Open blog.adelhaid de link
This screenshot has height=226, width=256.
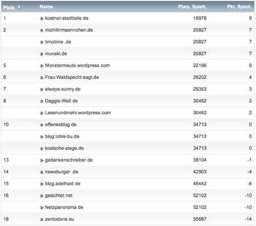point(62,183)
